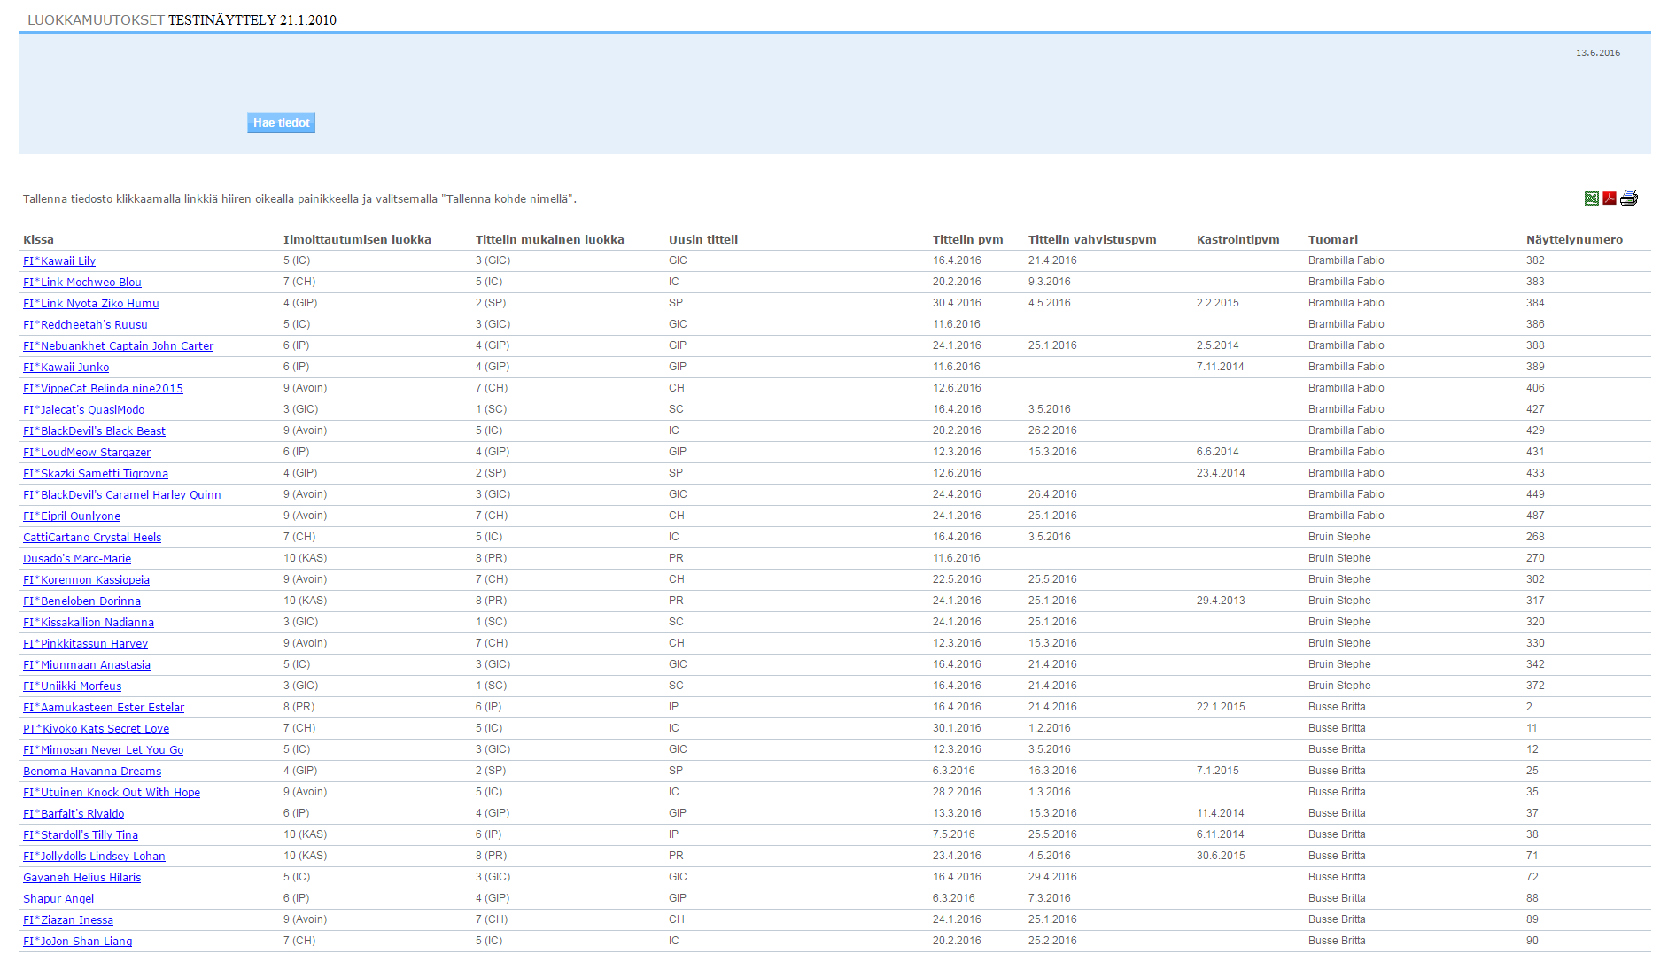The image size is (1668, 954).
Task: Click castration date 30.6.2015 cell
Action: coord(1221,856)
